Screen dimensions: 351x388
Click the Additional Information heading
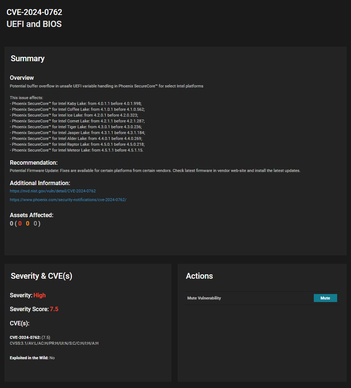[x=40, y=183]
